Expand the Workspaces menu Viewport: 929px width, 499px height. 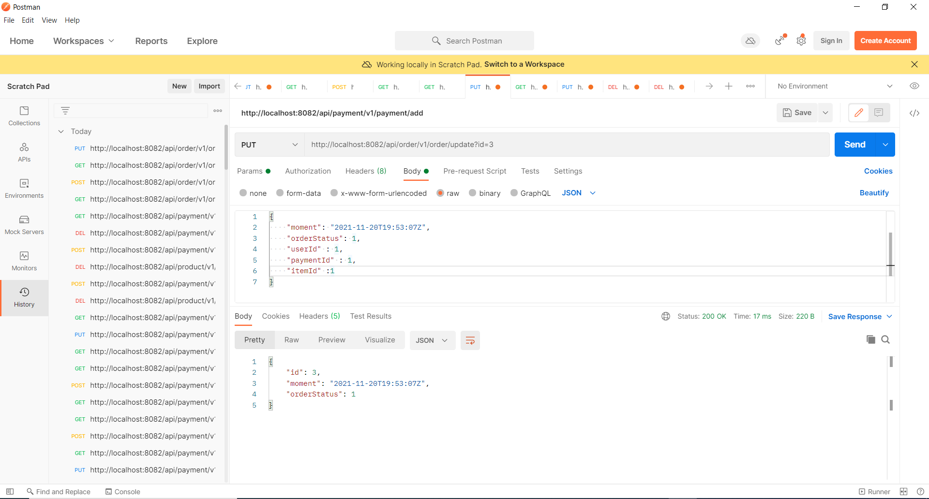tap(84, 41)
